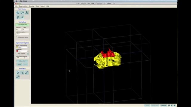Viewport: 191px width, 107px height.
Task: Adjust the Overall label opacity slider
Action: [x=24, y=58]
